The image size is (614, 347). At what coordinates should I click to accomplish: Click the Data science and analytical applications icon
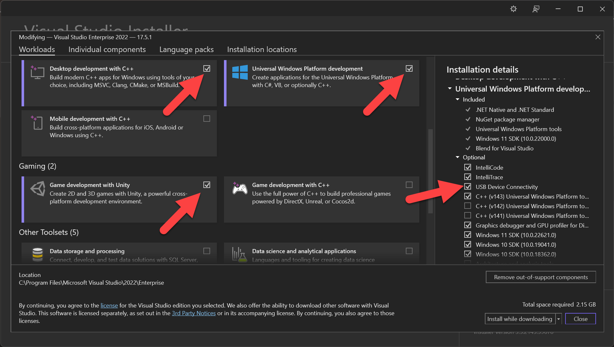pos(240,254)
